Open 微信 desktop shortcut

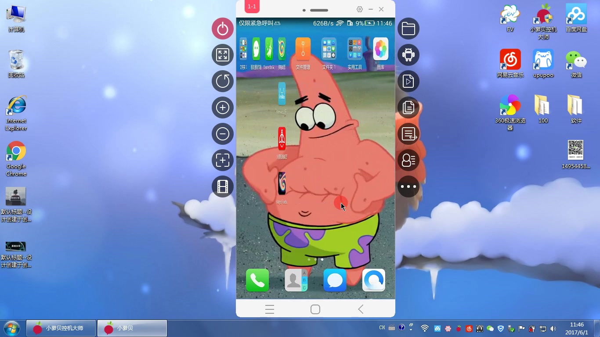tap(576, 64)
